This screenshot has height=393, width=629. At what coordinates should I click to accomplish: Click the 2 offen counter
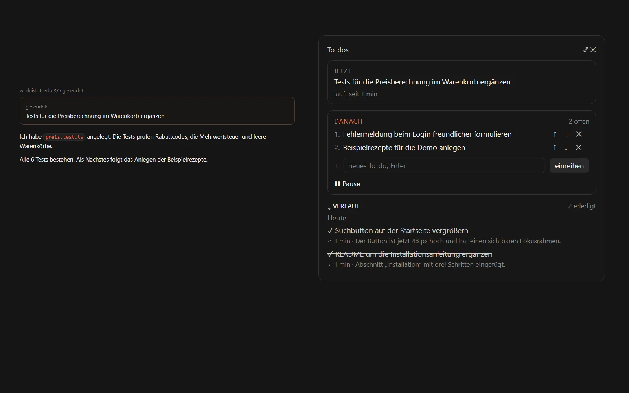point(579,121)
